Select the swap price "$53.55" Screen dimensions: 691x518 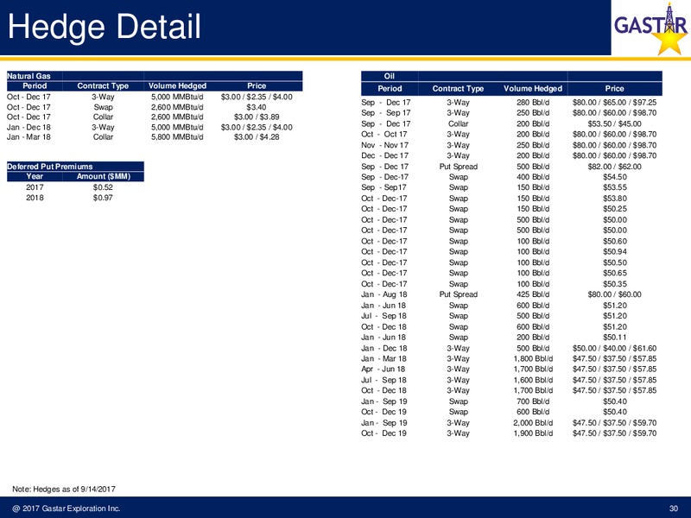(614, 187)
